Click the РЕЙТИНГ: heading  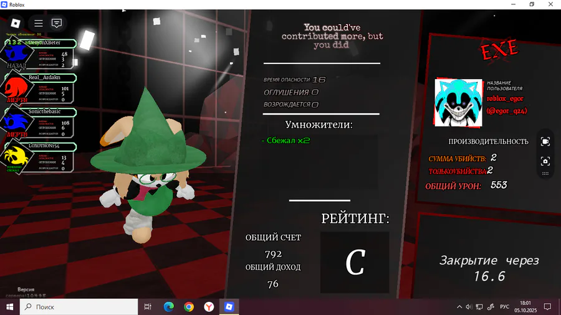pyautogui.click(x=355, y=219)
